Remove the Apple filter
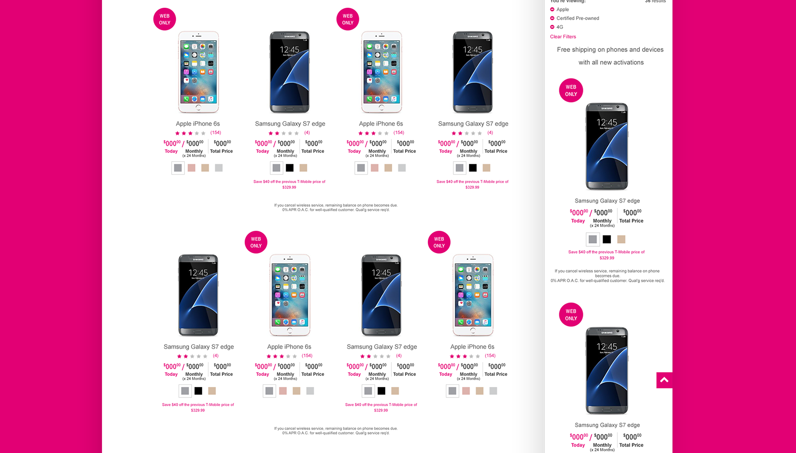796x453 pixels. point(552,10)
